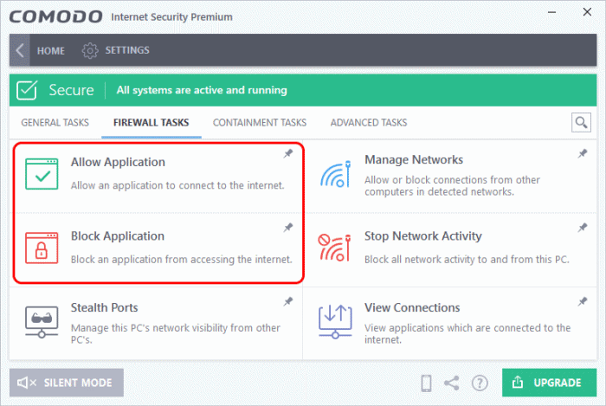The height and width of the screenshot is (406, 606).
Task: Pin the View Connections task
Action: click(583, 301)
